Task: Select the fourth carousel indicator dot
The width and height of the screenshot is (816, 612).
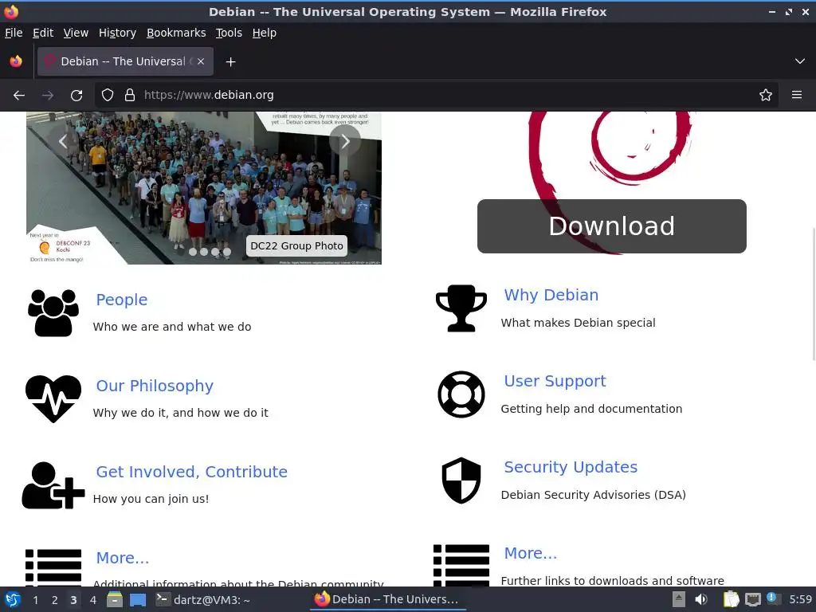Action: click(x=227, y=252)
